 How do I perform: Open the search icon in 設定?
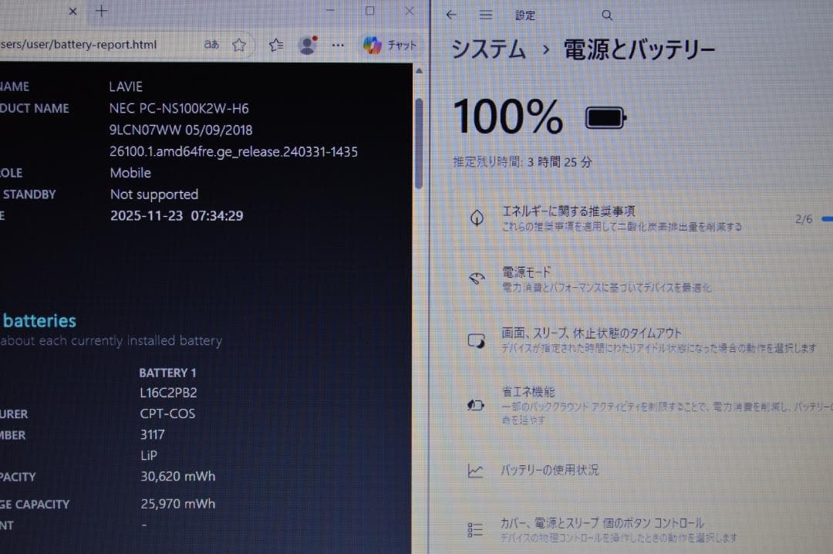[x=606, y=15]
